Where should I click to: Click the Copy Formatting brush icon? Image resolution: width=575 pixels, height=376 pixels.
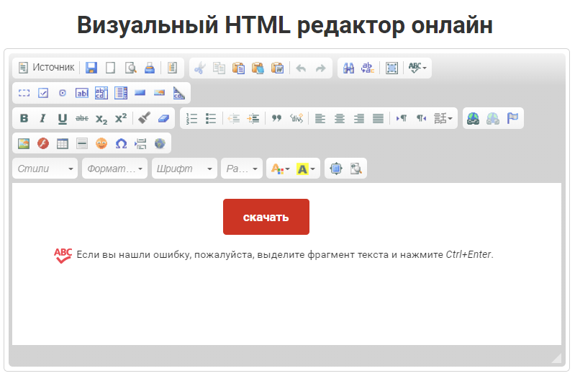pyautogui.click(x=144, y=119)
